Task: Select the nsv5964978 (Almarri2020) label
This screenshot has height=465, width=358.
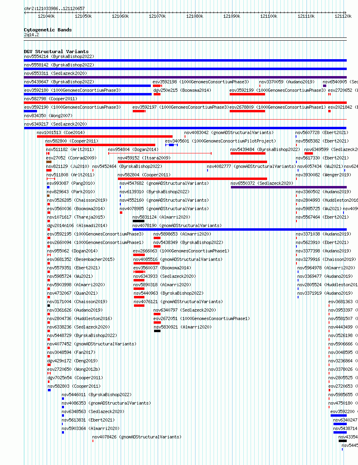Action: click(326, 268)
